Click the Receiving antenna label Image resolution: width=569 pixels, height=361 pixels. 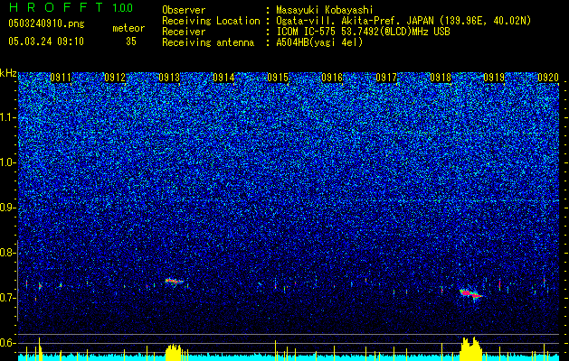[x=208, y=42]
